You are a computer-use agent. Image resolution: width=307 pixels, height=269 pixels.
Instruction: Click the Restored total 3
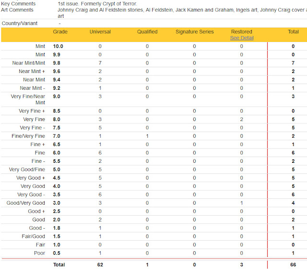coord(242,265)
